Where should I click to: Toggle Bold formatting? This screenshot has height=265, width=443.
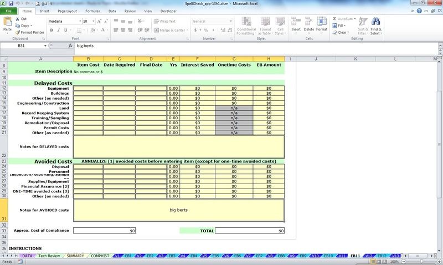(x=50, y=30)
